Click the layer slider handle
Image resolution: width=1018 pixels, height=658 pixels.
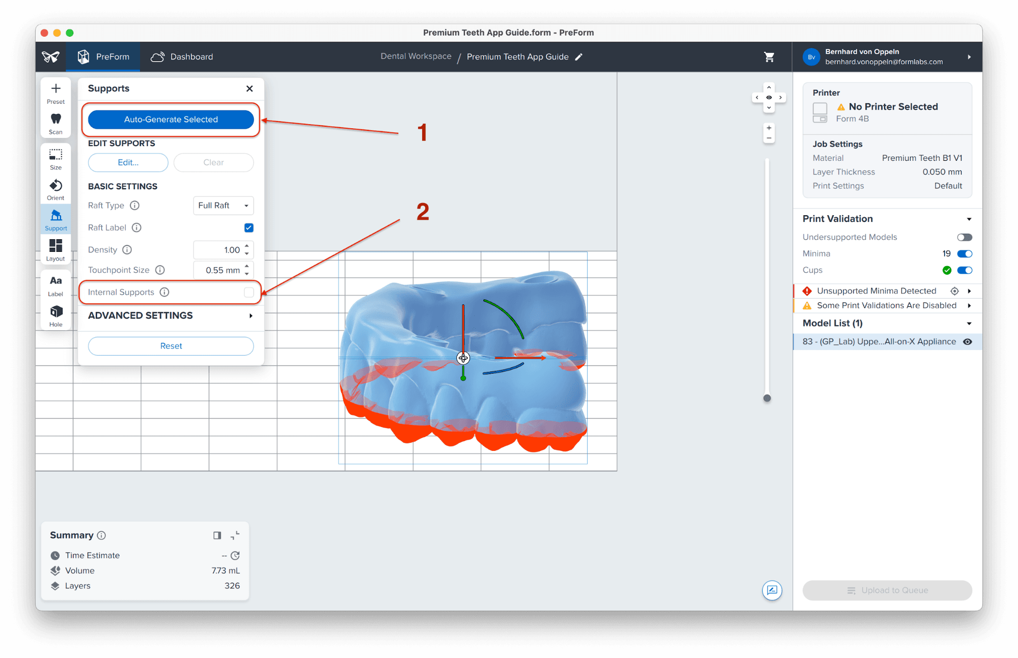point(767,398)
